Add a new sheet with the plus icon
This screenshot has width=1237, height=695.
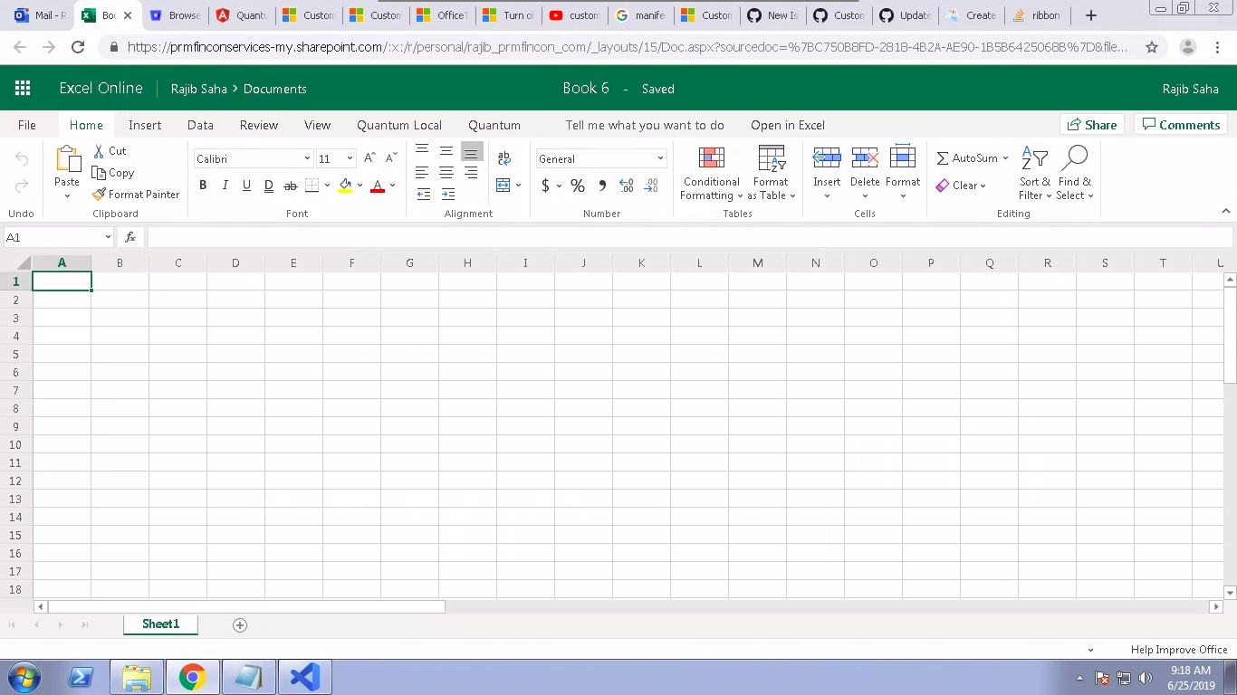pos(240,625)
